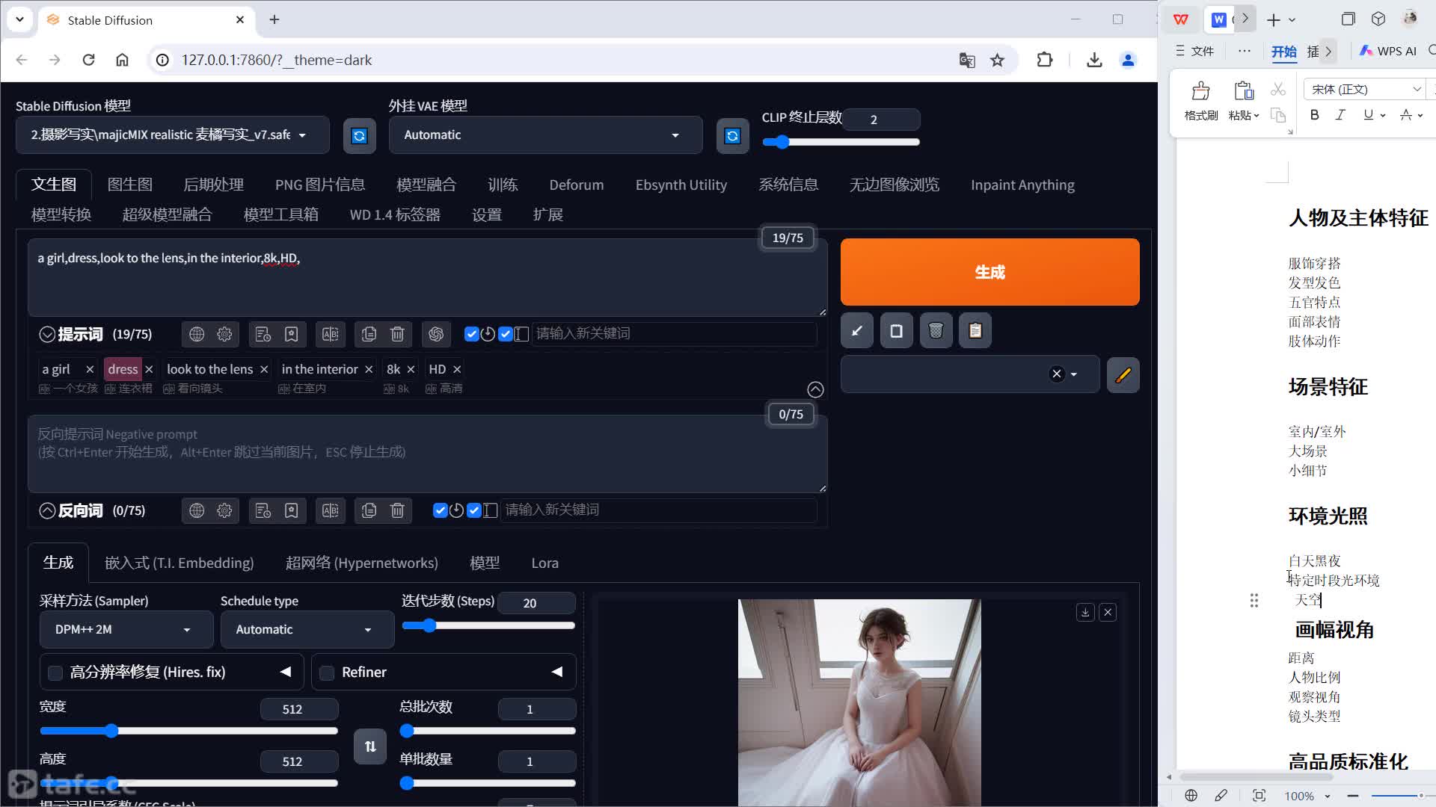Close the generated image preview
This screenshot has width=1436, height=807.
(1108, 612)
